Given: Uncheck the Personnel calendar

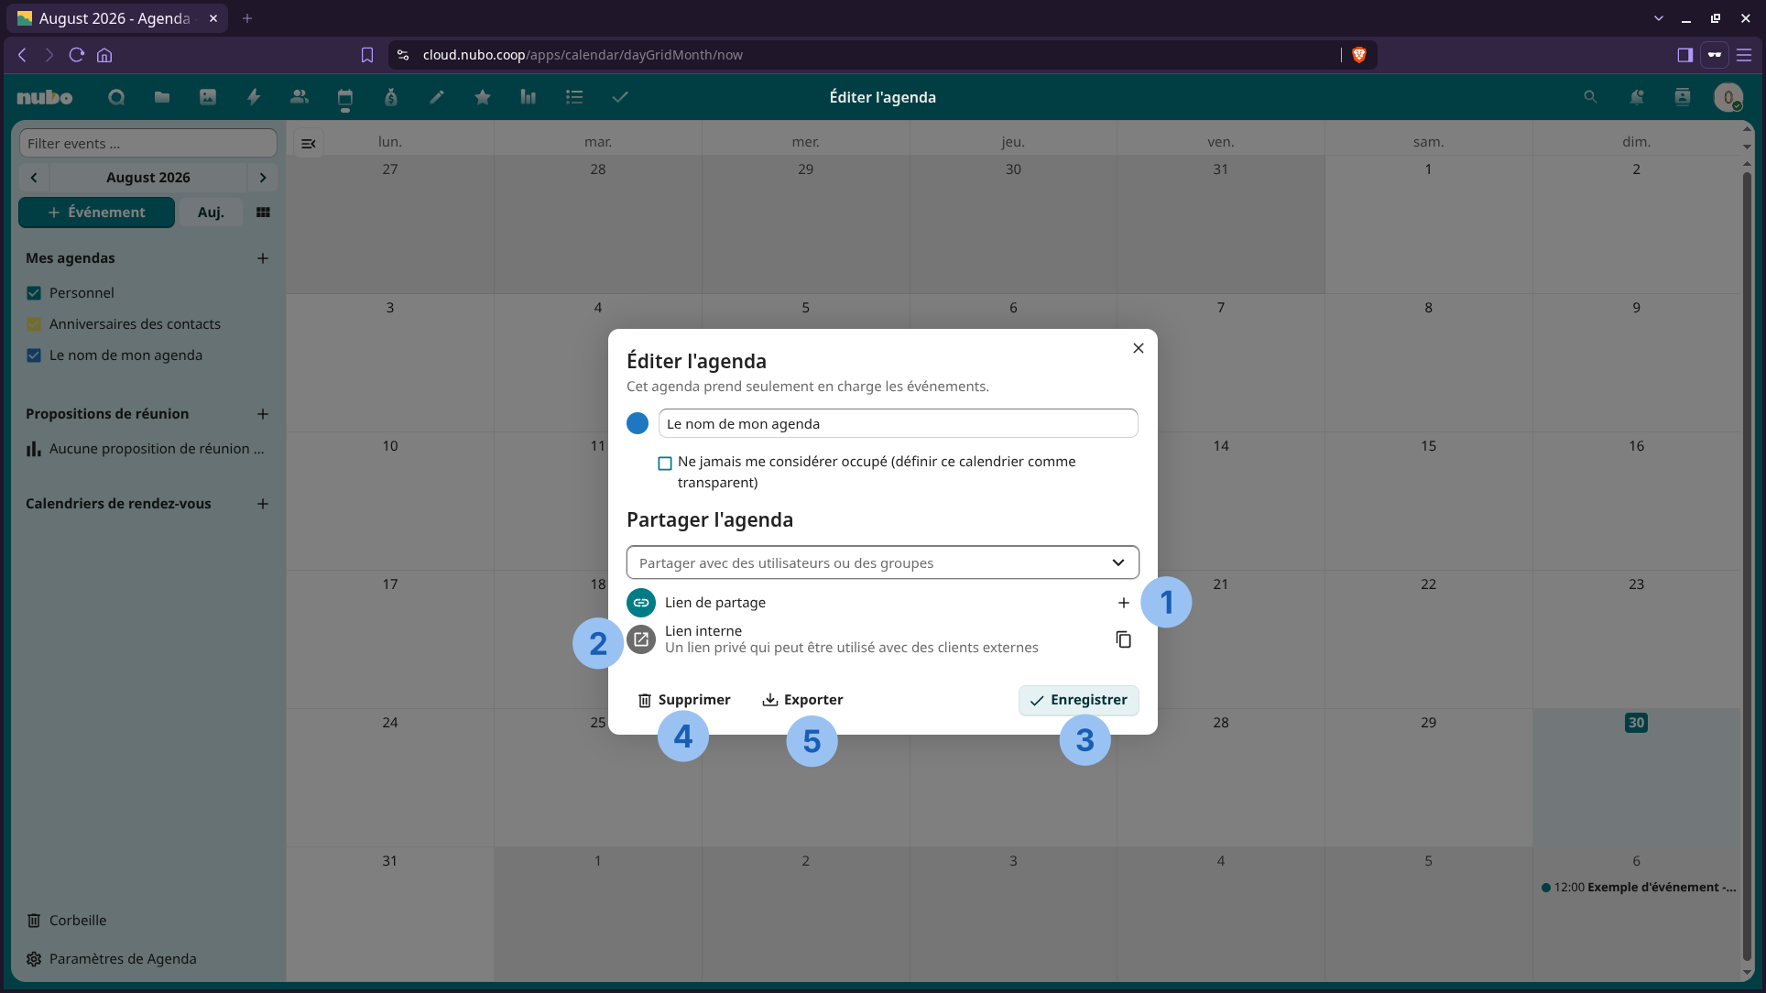Looking at the screenshot, I should click(34, 293).
